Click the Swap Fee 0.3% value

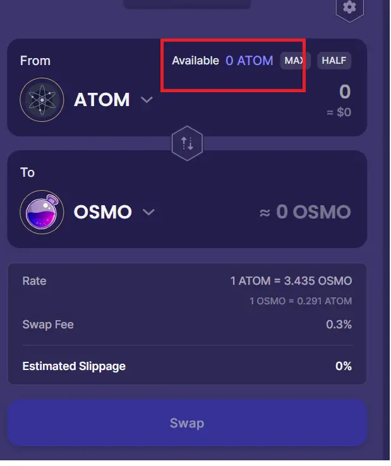339,325
